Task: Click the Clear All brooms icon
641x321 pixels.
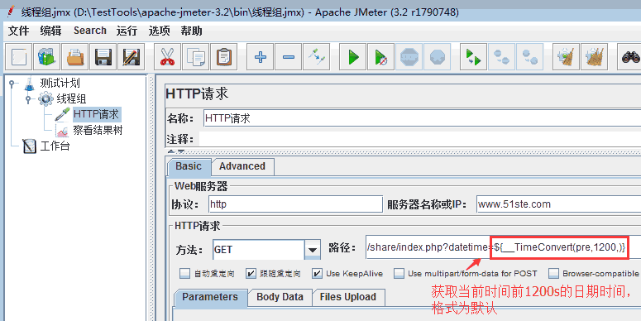Action: tap(594, 57)
